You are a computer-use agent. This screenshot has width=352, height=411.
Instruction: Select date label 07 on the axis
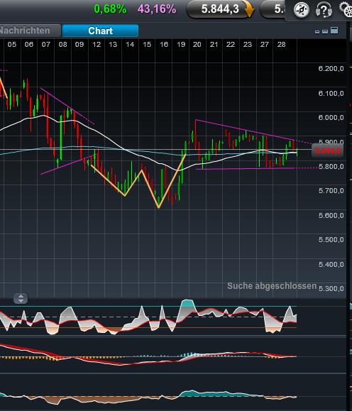click(x=46, y=44)
